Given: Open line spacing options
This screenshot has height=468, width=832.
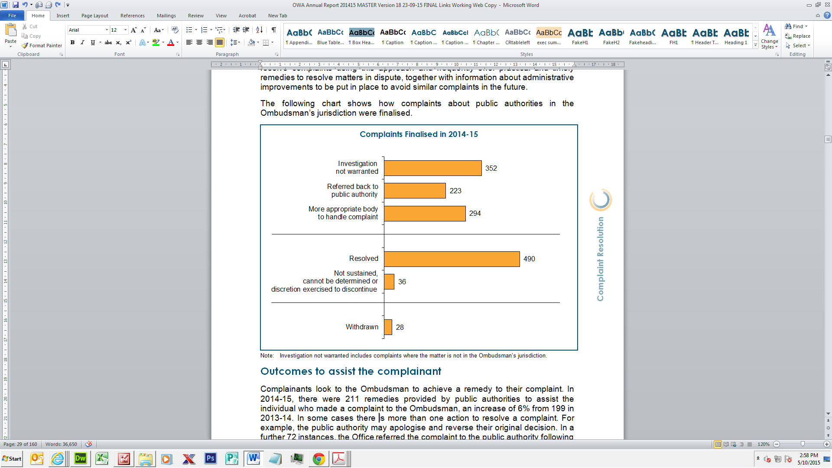Looking at the screenshot, I should point(235,42).
